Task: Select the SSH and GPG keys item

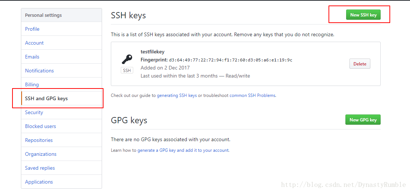Action: pyautogui.click(x=61, y=98)
